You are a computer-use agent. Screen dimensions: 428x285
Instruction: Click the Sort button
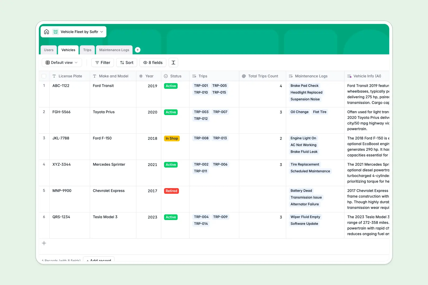[127, 63]
